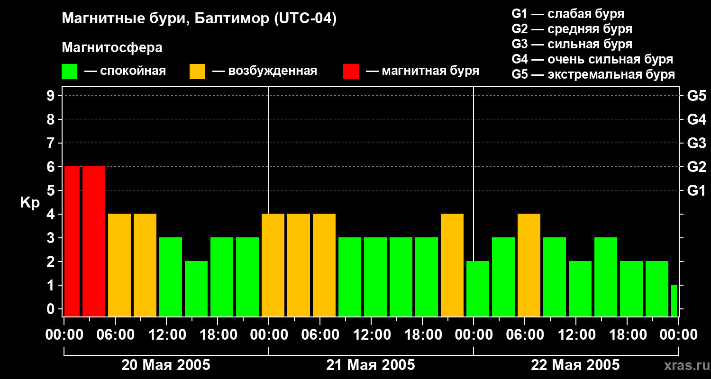Click the '22 Мая 2005' date label
Screen dimensions: 711x379
[575, 365]
